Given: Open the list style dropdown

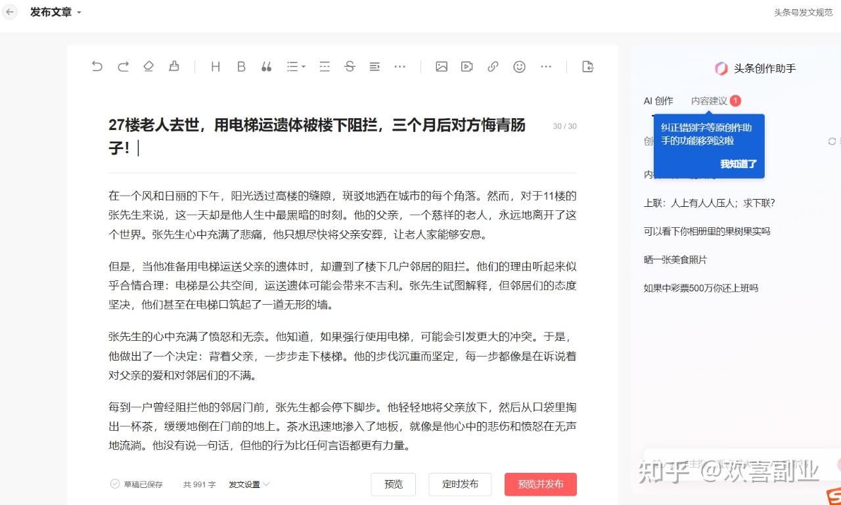Looking at the screenshot, I should point(296,66).
